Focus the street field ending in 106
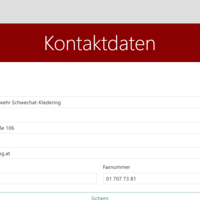The width and height of the screenshot is (200, 200). 100,128
